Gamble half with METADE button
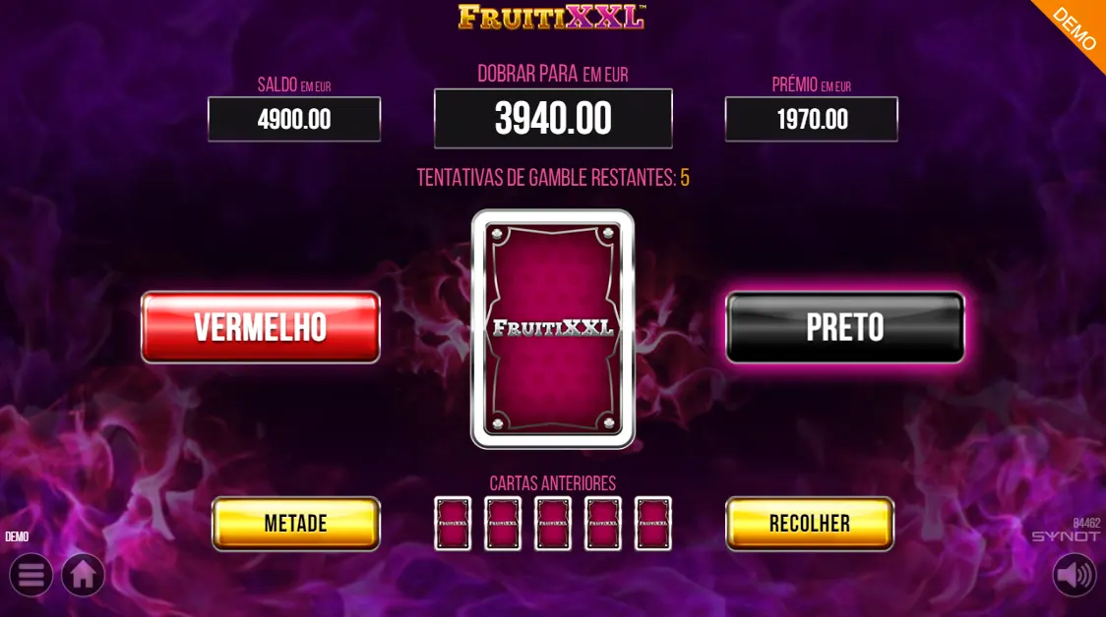 pos(295,524)
